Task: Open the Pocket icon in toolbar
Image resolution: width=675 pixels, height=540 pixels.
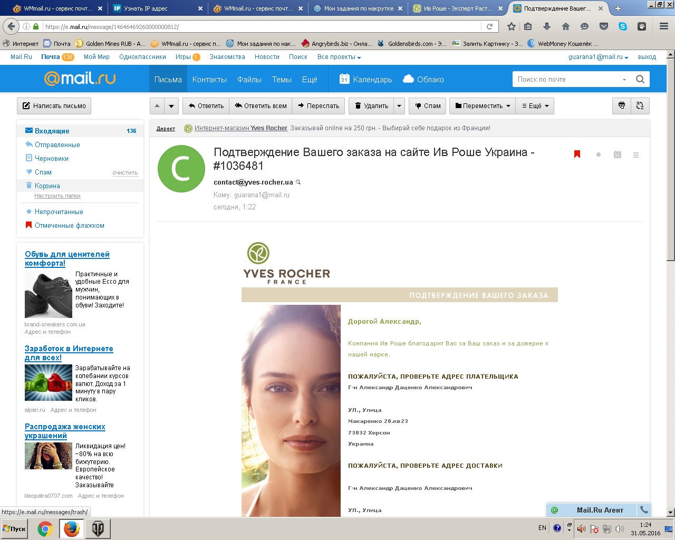Action: [604, 26]
